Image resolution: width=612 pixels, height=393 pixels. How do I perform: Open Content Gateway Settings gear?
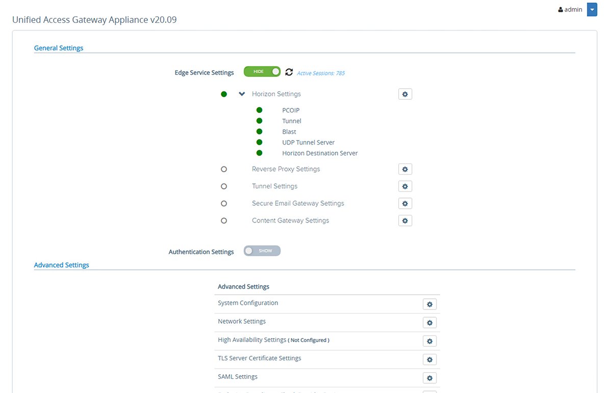coord(405,220)
